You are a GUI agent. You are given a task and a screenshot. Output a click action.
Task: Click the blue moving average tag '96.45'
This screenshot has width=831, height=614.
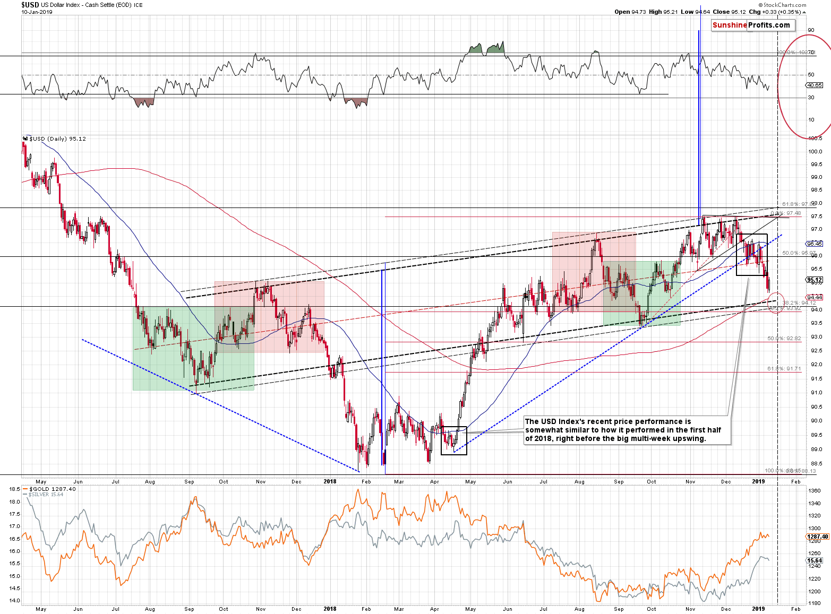(815, 244)
